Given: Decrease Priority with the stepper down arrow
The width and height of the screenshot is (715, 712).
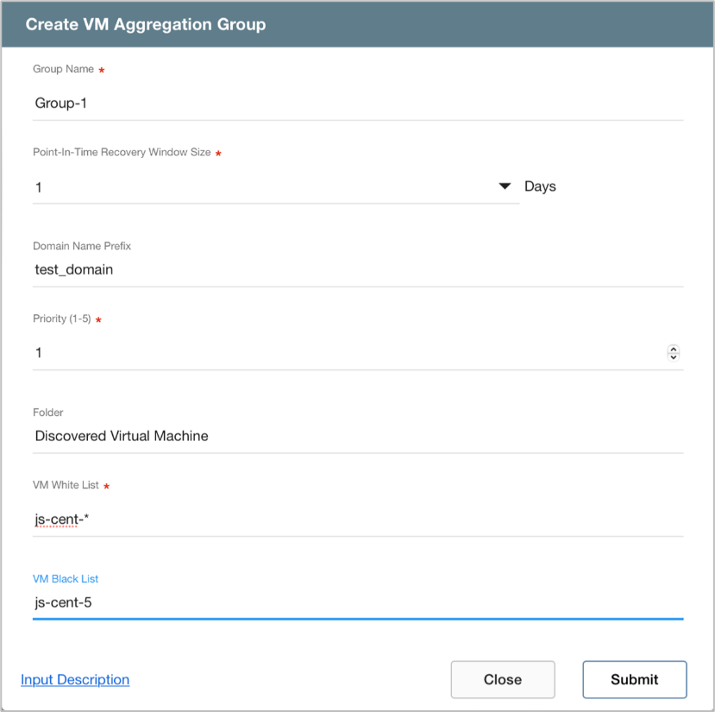Looking at the screenshot, I should tap(674, 356).
